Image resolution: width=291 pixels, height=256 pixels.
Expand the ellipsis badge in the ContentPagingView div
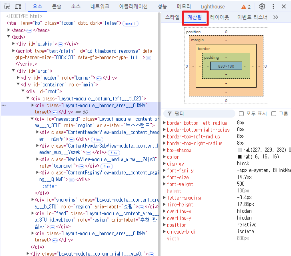tap(72, 180)
